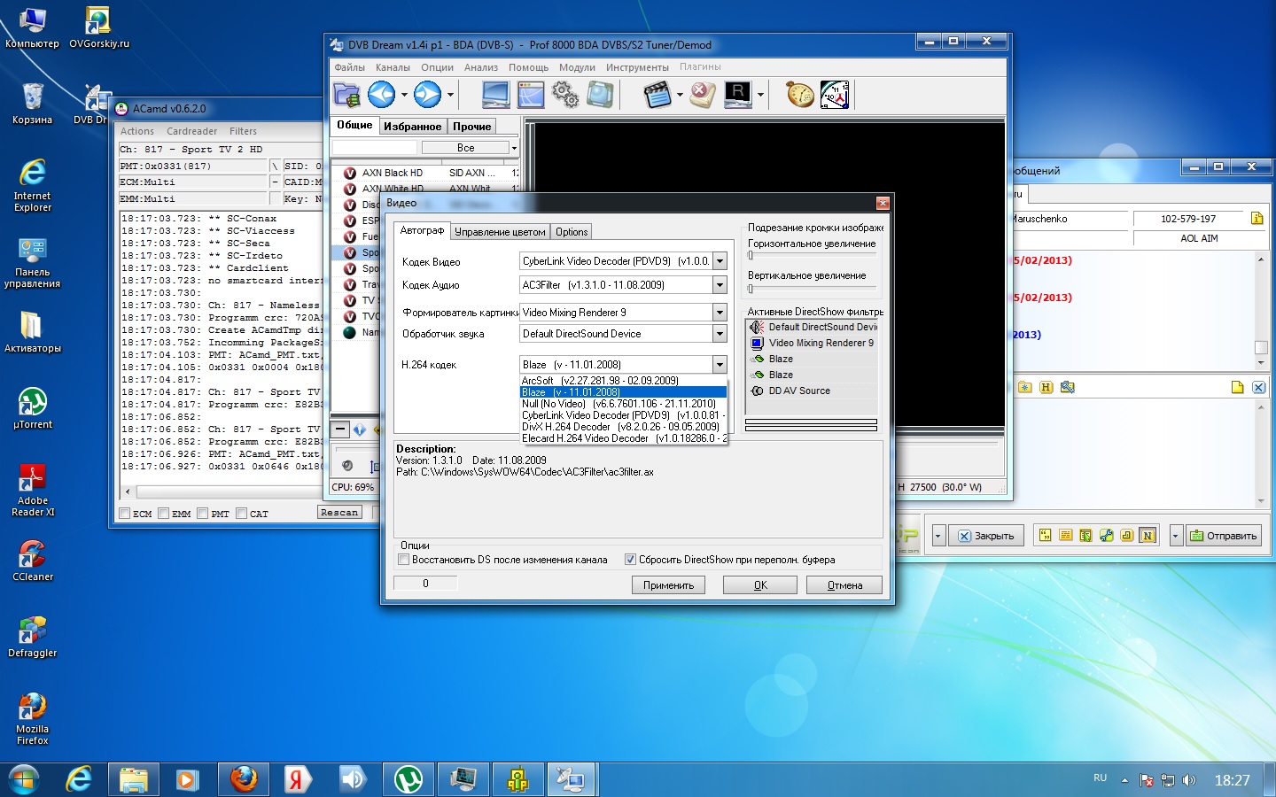This screenshot has width=1276, height=797.
Task: Confirm the Видео dialog with OK
Action: (760, 585)
